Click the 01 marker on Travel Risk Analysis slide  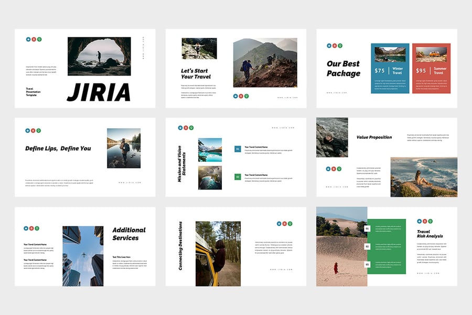click(368, 229)
